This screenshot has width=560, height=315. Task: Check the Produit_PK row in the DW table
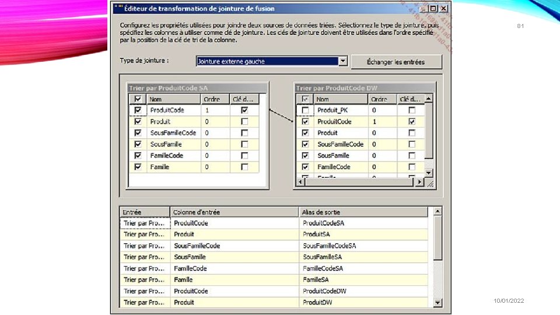305,110
